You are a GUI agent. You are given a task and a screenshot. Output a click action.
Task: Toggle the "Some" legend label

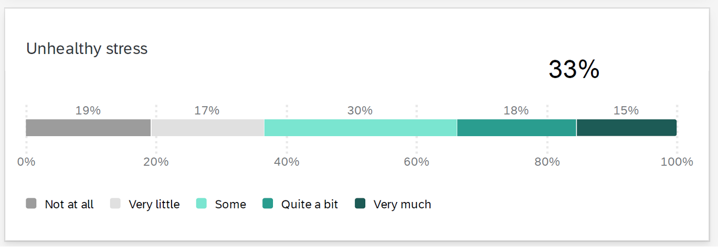click(230, 204)
